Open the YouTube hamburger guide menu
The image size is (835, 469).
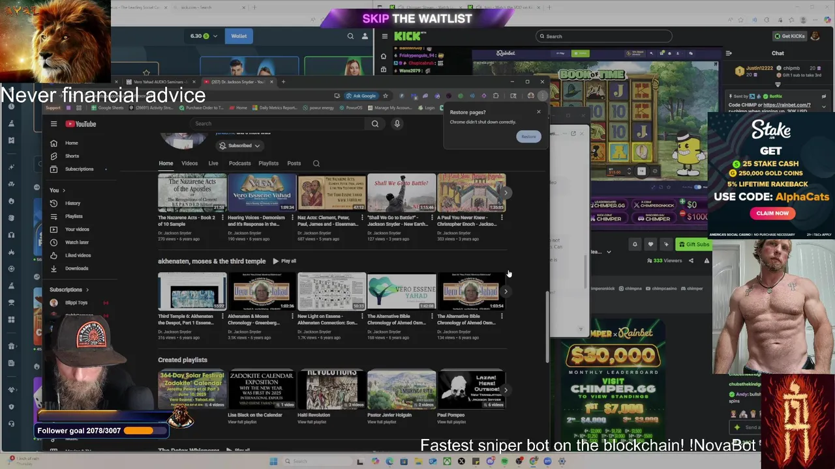[53, 124]
